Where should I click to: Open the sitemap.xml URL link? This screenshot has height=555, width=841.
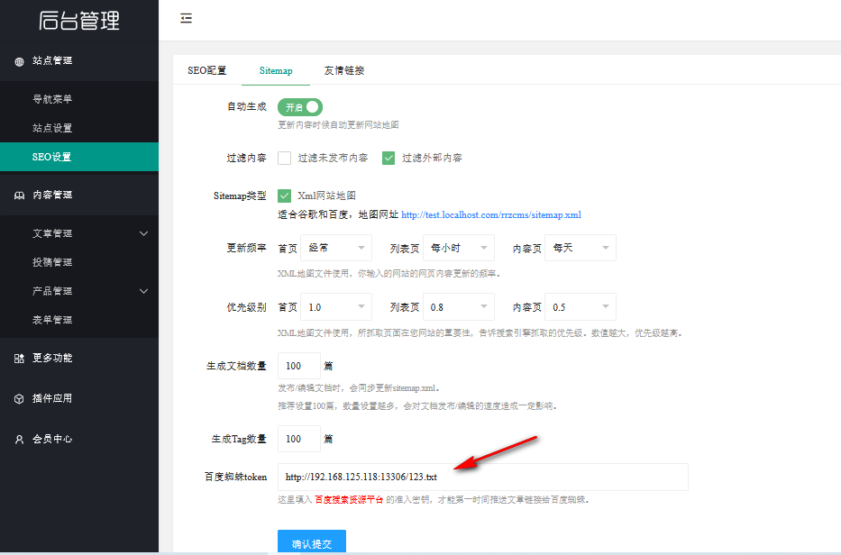point(490,214)
